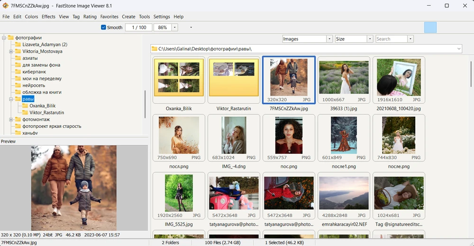Open the Effects menu
Viewport: 474px width, 246px height.
[48, 17]
